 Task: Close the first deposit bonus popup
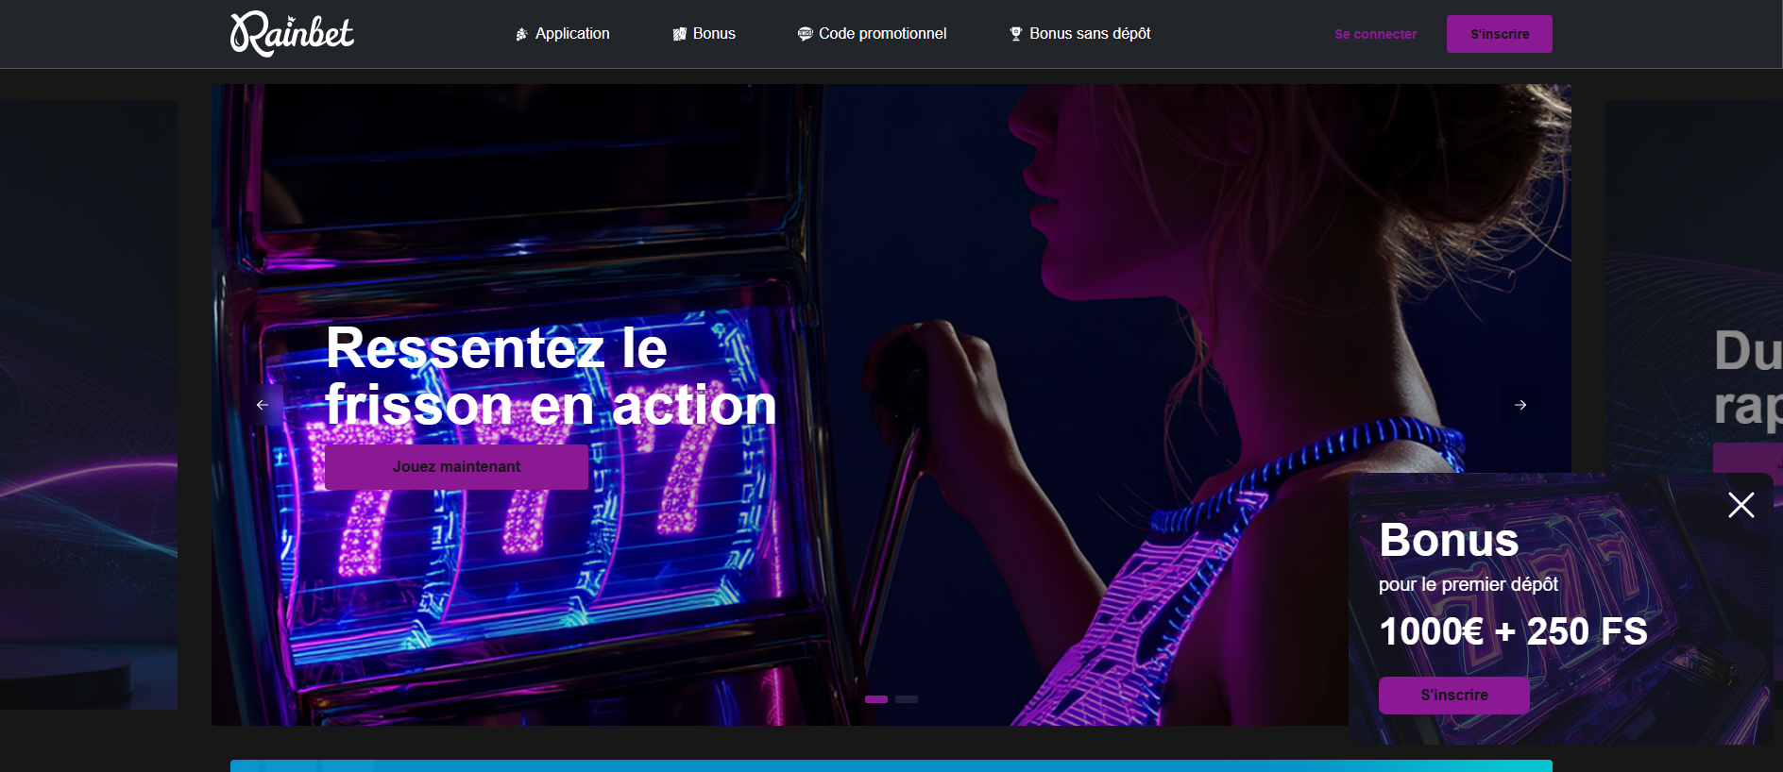coord(1741,505)
